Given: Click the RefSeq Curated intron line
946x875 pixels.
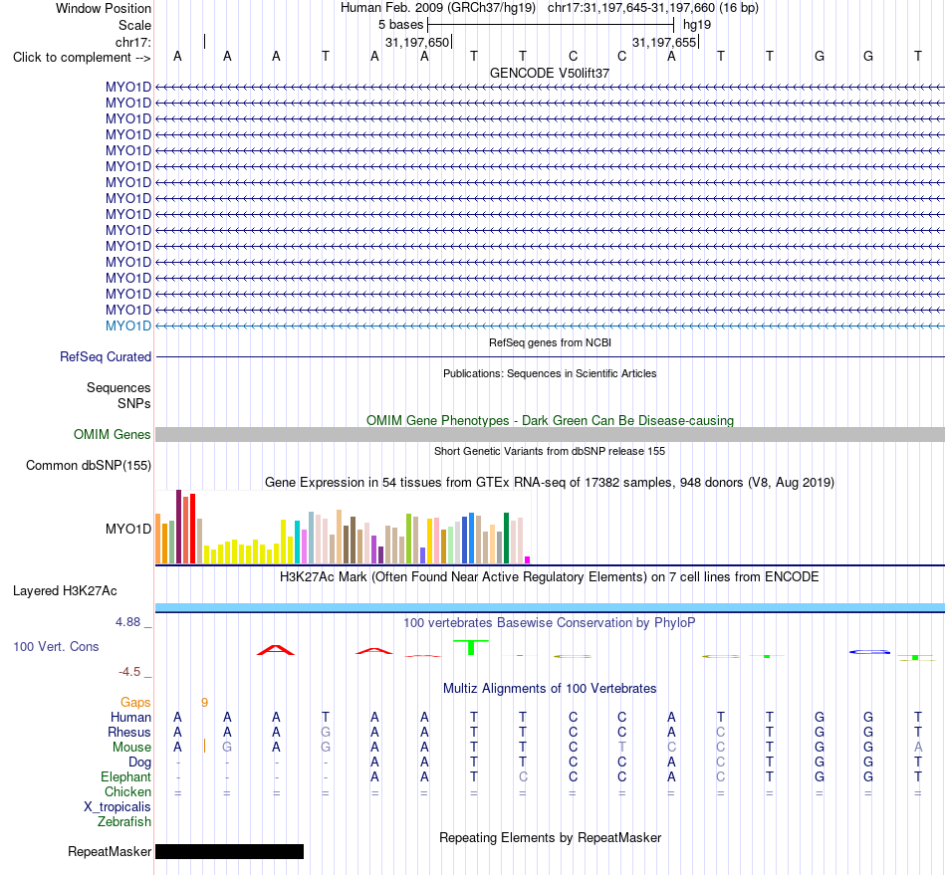Looking at the screenshot, I should pos(550,357).
